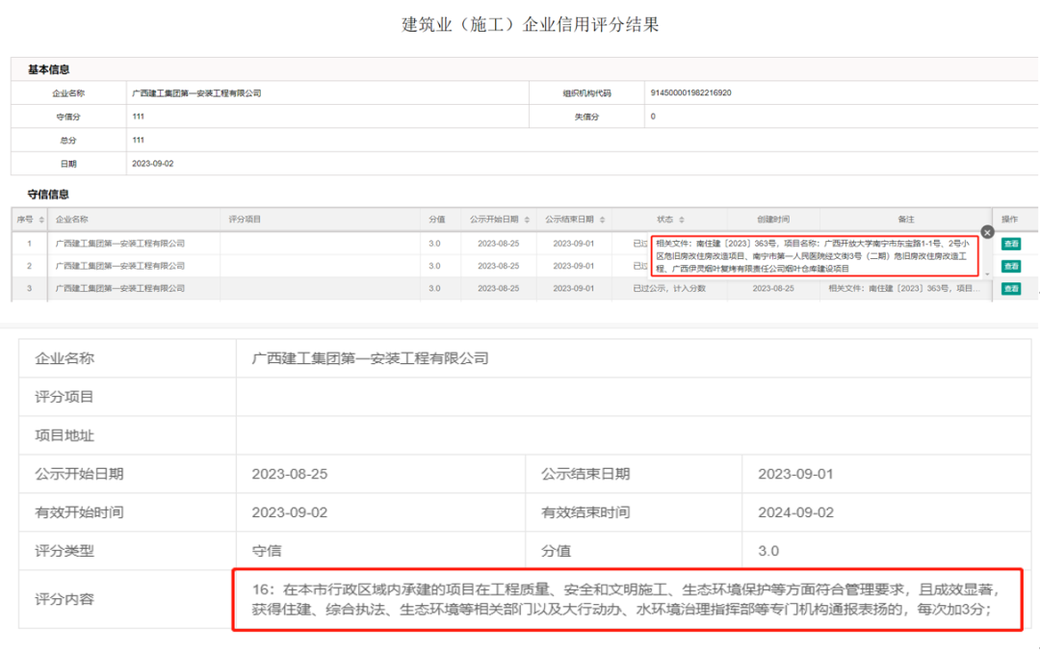Click 失信分 value 0
1040x654 pixels.
653,117
